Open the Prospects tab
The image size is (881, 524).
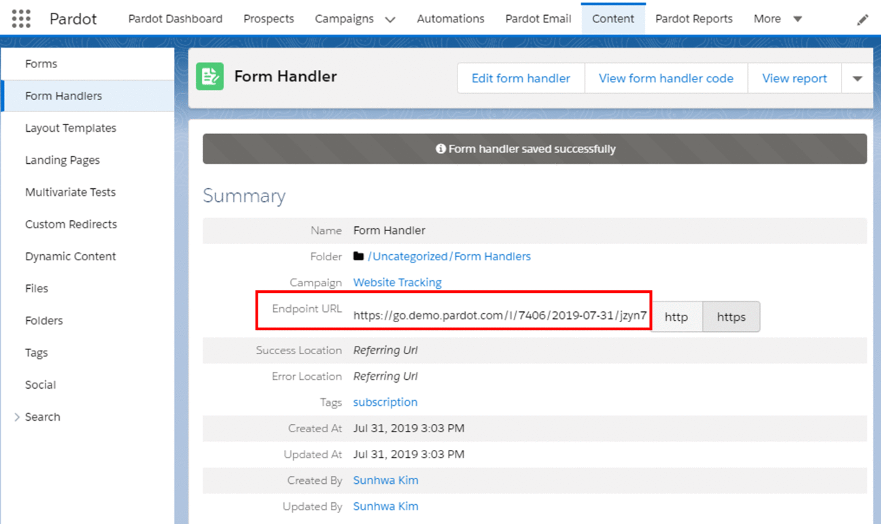click(x=269, y=19)
